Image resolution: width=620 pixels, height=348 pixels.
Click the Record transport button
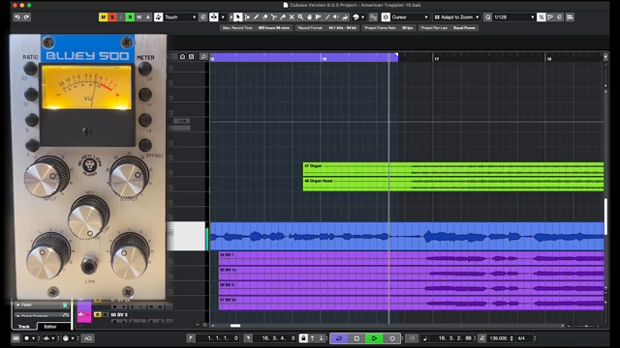(x=391, y=338)
